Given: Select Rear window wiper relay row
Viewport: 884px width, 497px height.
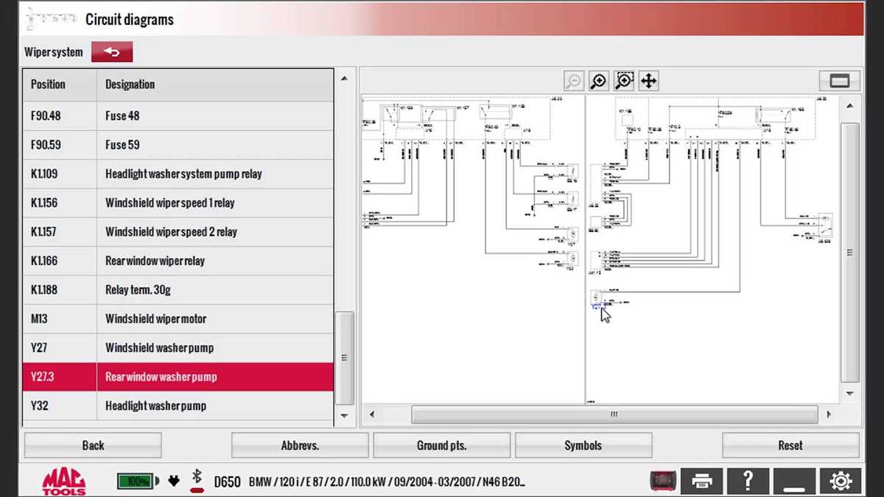Looking at the screenshot, I should 178,261.
